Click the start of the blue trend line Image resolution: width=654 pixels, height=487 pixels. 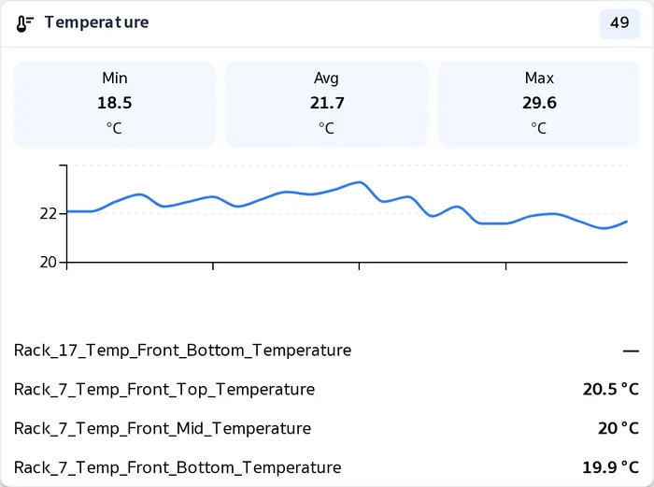[x=68, y=211]
